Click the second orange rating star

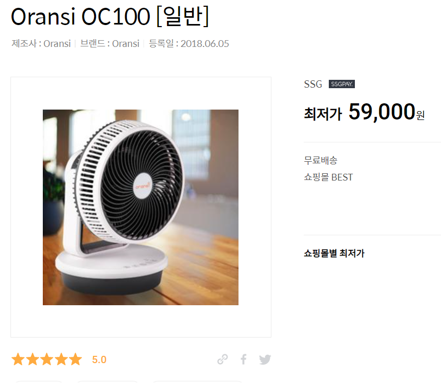[x=32, y=359]
